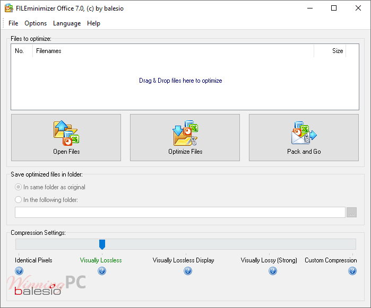Minimize the FILEminimizer window
The height and width of the screenshot is (308, 371).
[310, 8]
